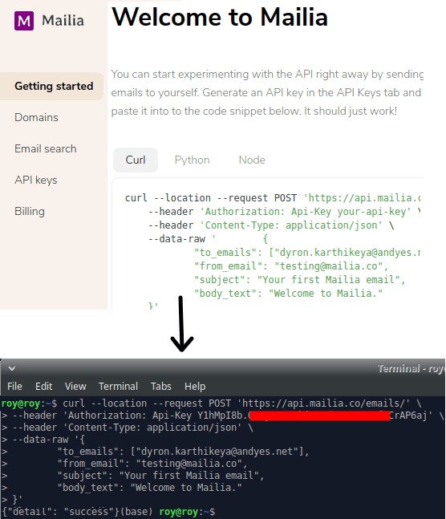This screenshot has width=446, height=519.
Task: Open the terminal View menu
Action: (75, 387)
